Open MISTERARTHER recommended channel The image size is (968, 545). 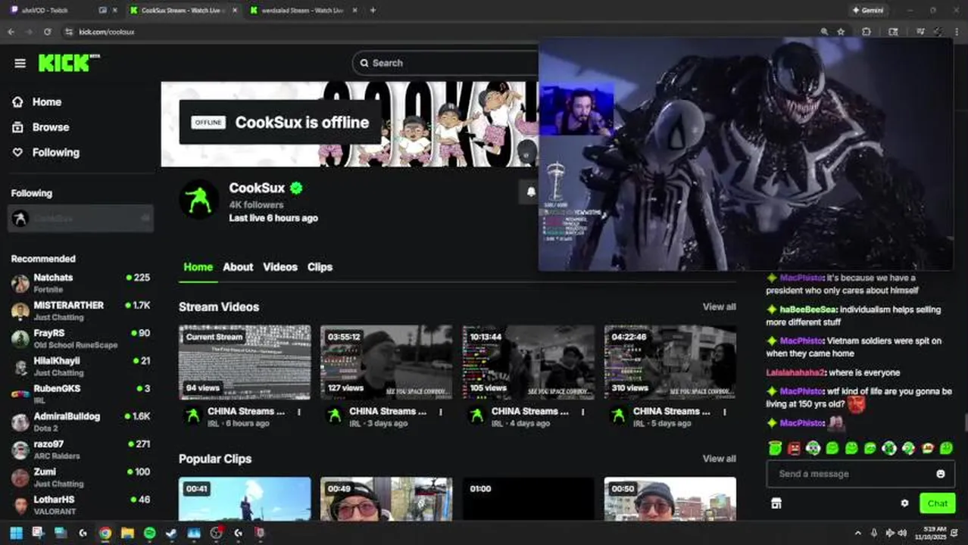point(81,311)
